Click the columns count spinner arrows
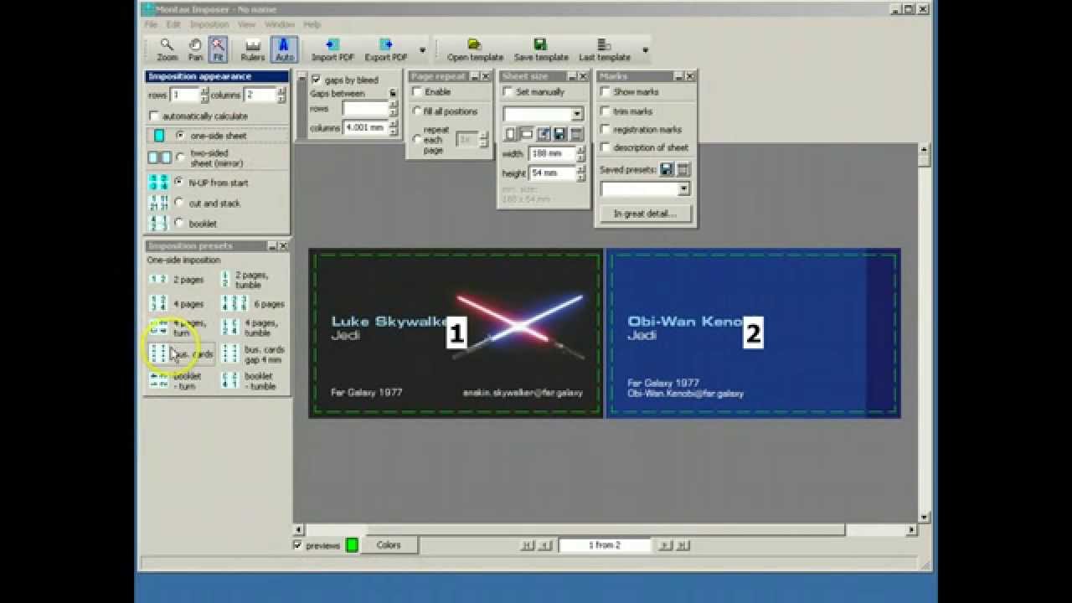The width and height of the screenshot is (1072, 603). (x=283, y=95)
